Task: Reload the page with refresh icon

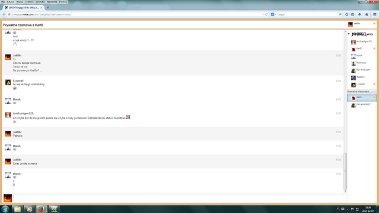Action: 266,14
